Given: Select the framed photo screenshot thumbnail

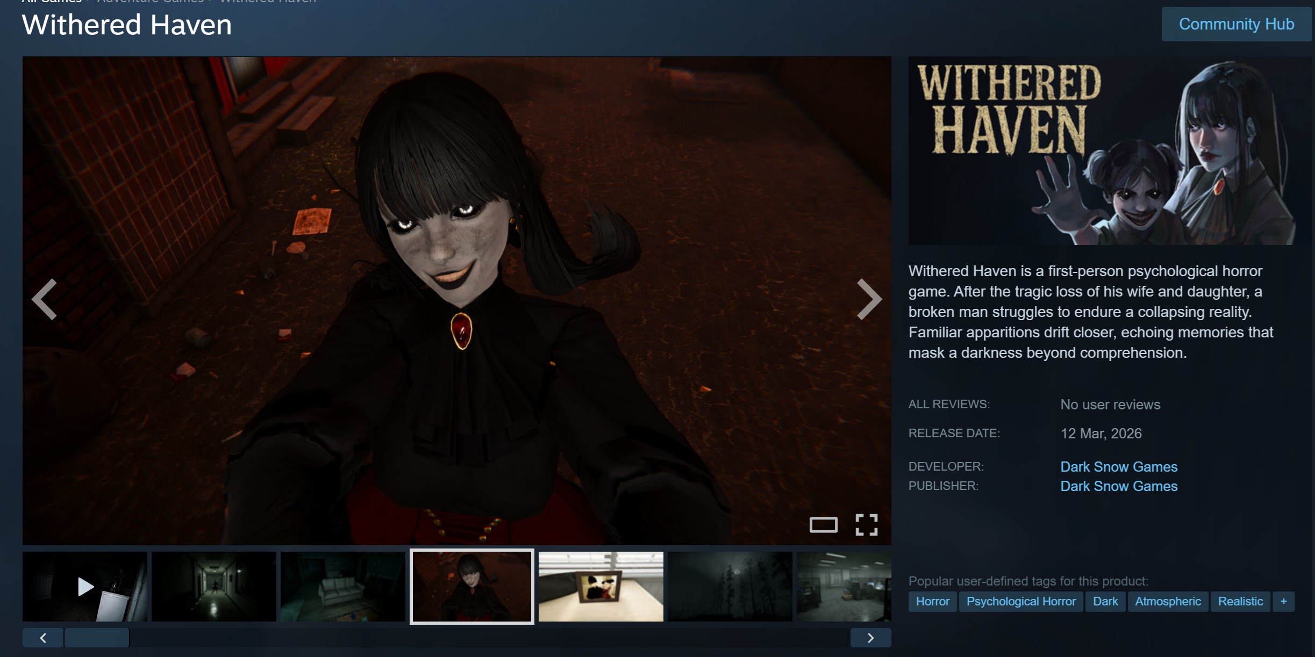Looking at the screenshot, I should pos(601,586).
